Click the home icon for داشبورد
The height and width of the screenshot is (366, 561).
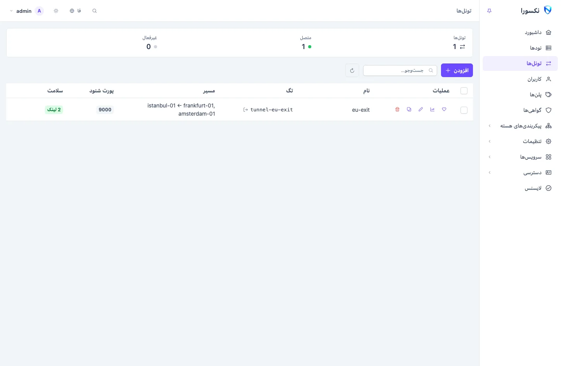coord(549,32)
